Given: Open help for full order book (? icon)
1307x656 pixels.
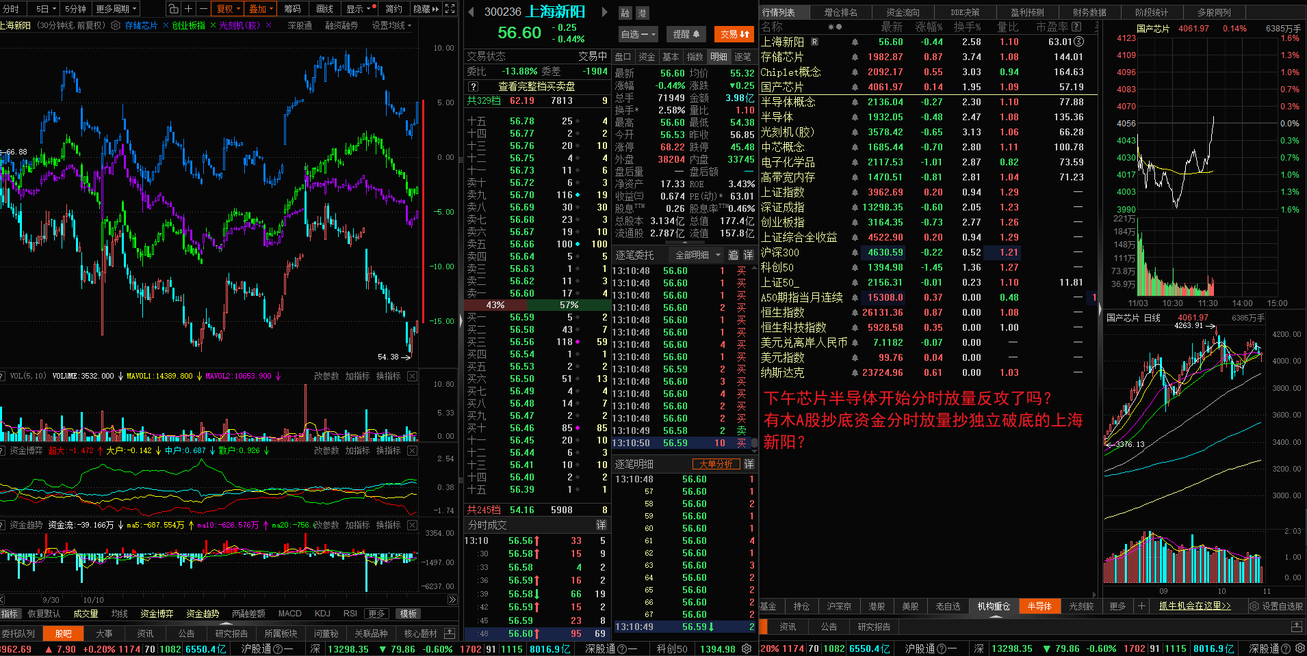Looking at the screenshot, I should (x=473, y=87).
